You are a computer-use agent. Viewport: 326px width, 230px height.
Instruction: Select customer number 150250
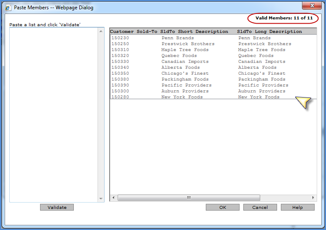coord(120,43)
